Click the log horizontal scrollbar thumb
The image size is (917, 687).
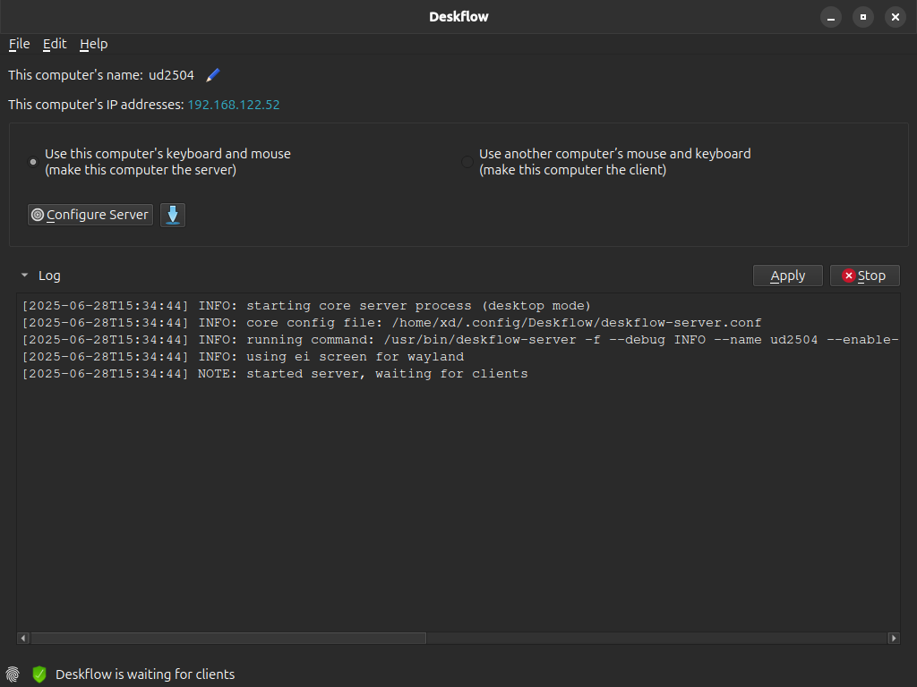coord(228,638)
